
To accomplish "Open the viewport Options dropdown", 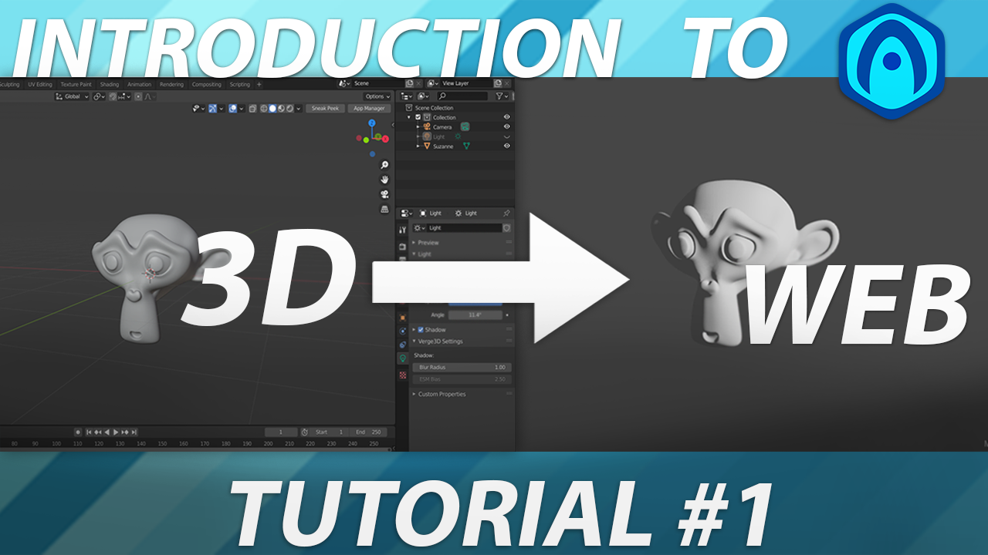I will 377,96.
